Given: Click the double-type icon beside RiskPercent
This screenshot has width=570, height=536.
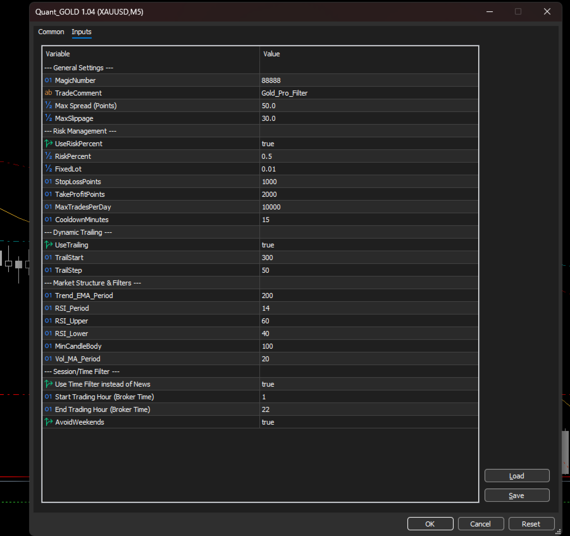Looking at the screenshot, I should tap(48, 156).
